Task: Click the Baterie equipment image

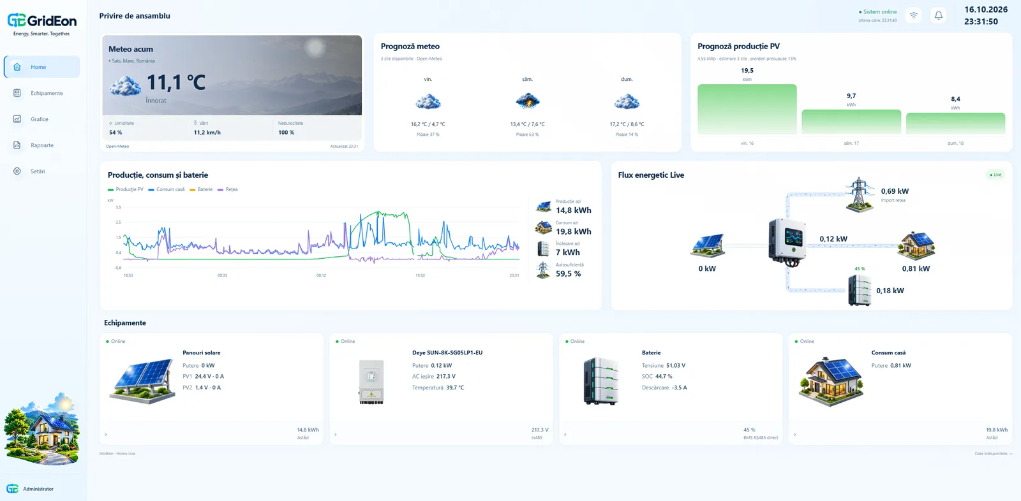Action: pyautogui.click(x=601, y=381)
